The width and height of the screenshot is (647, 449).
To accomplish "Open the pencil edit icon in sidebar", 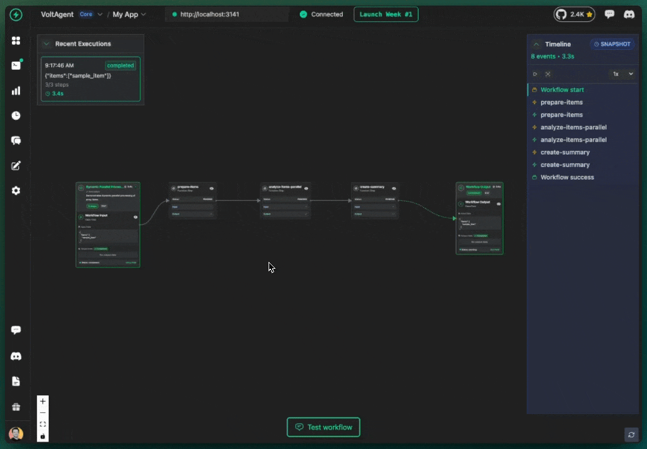I will click(16, 166).
